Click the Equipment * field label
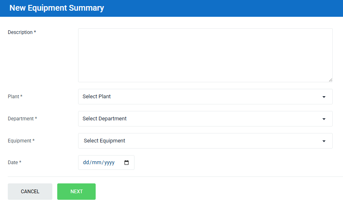The image size is (343, 210). (21, 141)
